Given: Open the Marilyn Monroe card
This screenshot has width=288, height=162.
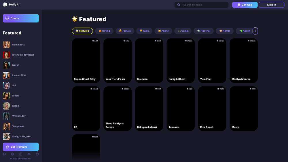Looking at the screenshot, I should (x=244, y=60).
